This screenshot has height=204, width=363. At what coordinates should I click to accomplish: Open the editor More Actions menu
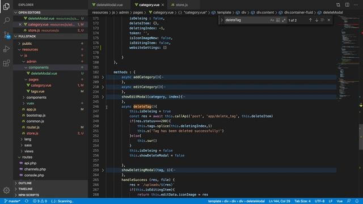356,5
